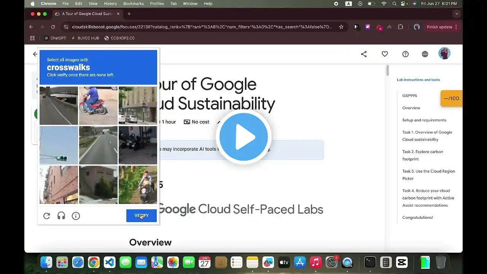This screenshot has width=487, height=274.
Task: Reload the page in Chrome
Action: coord(53,27)
